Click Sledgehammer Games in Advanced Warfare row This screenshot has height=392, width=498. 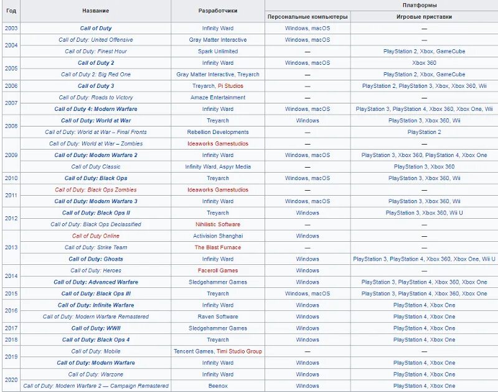217,282
